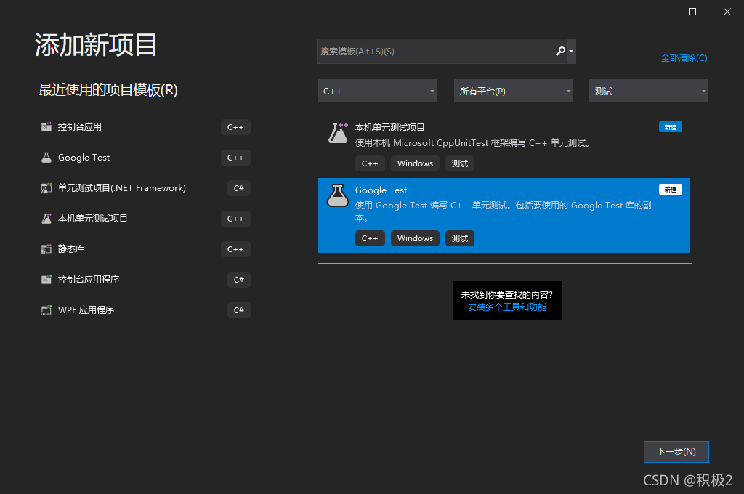The image size is (744, 494).
Task: Open the 所有平台(P) platform dropdown
Action: [x=514, y=91]
